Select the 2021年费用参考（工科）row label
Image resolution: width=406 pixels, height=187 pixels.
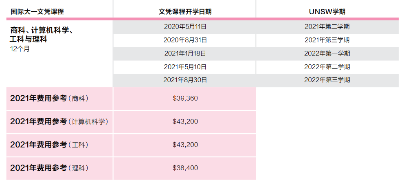pos(49,145)
